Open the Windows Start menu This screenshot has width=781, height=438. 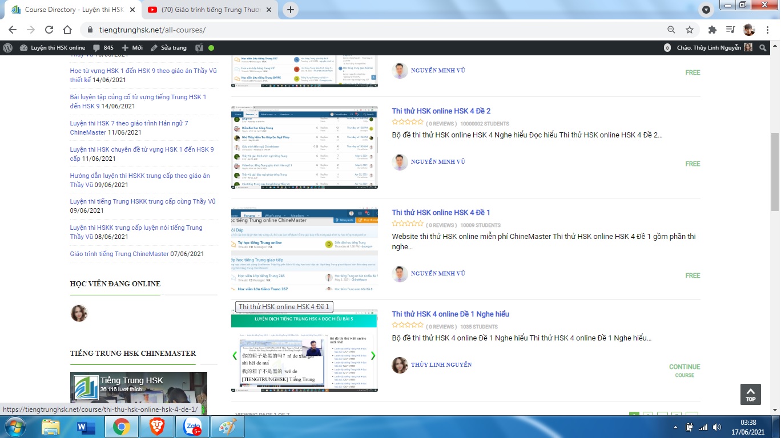[x=15, y=427]
